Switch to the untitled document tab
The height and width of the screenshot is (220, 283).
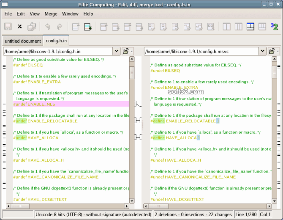pos(22,41)
